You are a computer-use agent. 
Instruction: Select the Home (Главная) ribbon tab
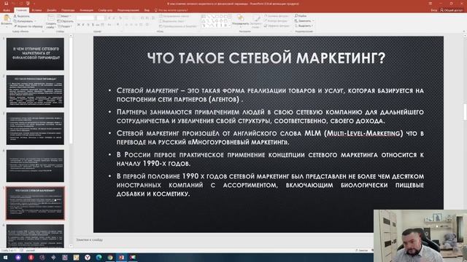pyautogui.click(x=21, y=10)
